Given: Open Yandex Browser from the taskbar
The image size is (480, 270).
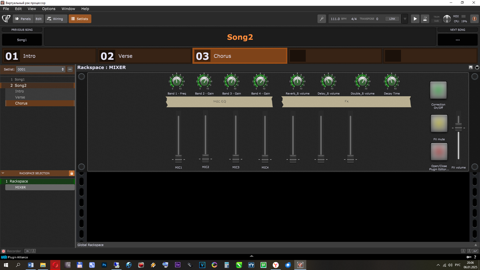Looking at the screenshot, I should coord(276,265).
